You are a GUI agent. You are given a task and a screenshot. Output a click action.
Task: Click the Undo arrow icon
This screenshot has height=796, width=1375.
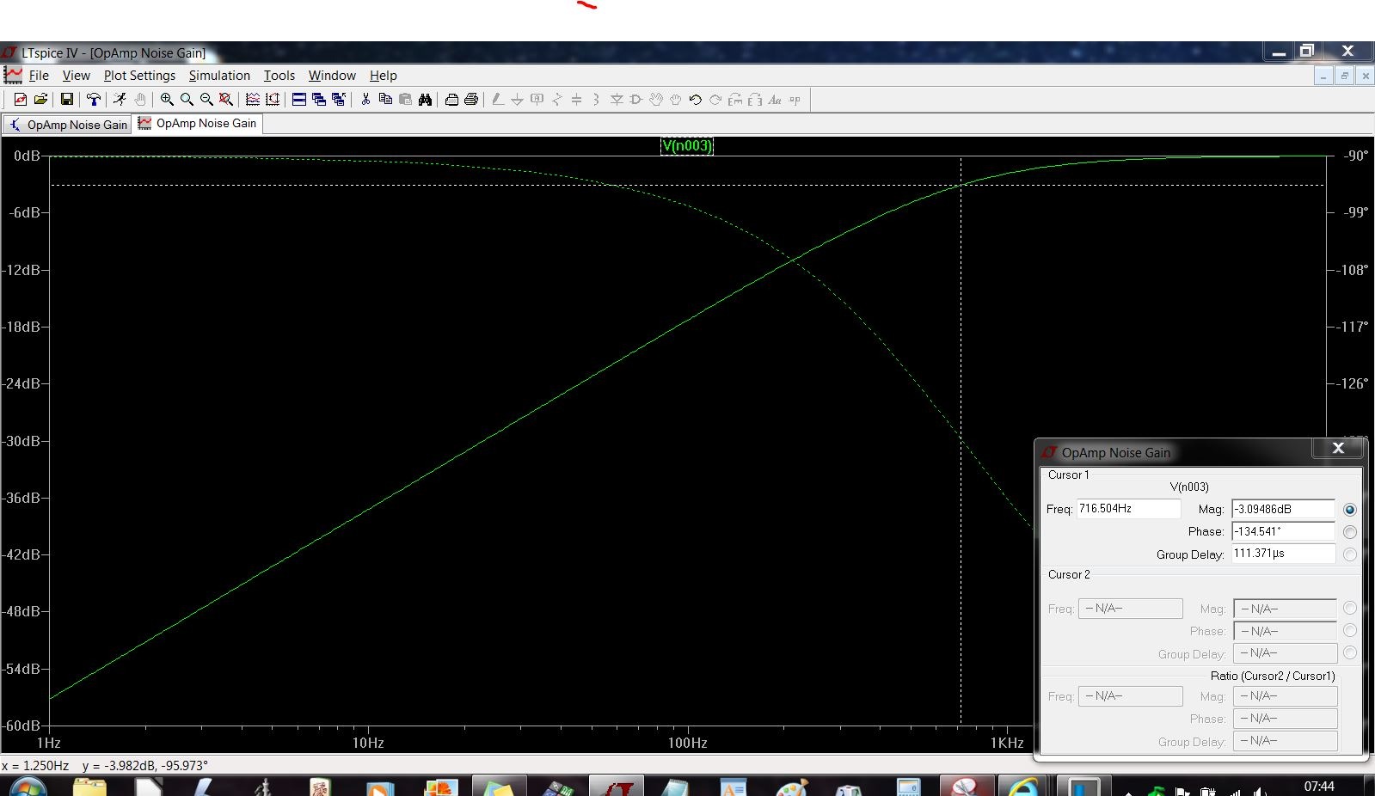click(695, 100)
